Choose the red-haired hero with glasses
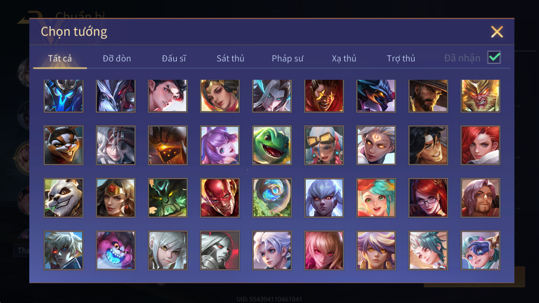The image size is (539, 303). [428, 198]
